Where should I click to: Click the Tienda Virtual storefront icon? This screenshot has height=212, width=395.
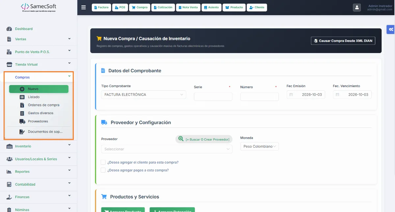[9, 65]
